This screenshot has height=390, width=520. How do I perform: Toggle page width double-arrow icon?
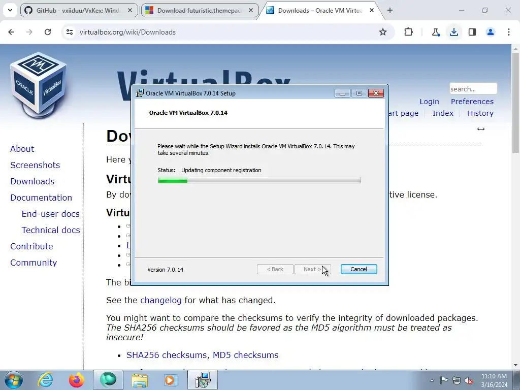pos(481,129)
